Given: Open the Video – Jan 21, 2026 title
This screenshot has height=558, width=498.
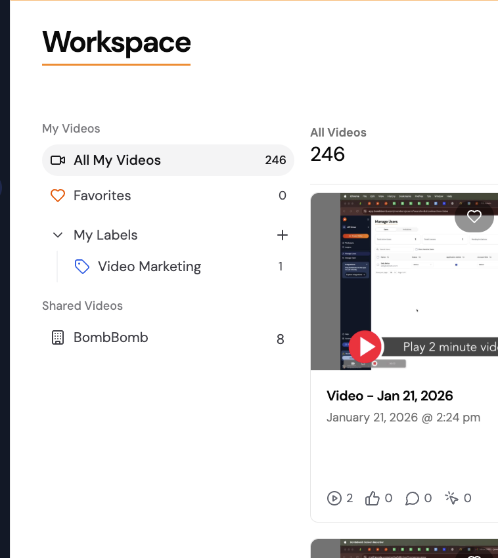Looking at the screenshot, I should pyautogui.click(x=390, y=396).
